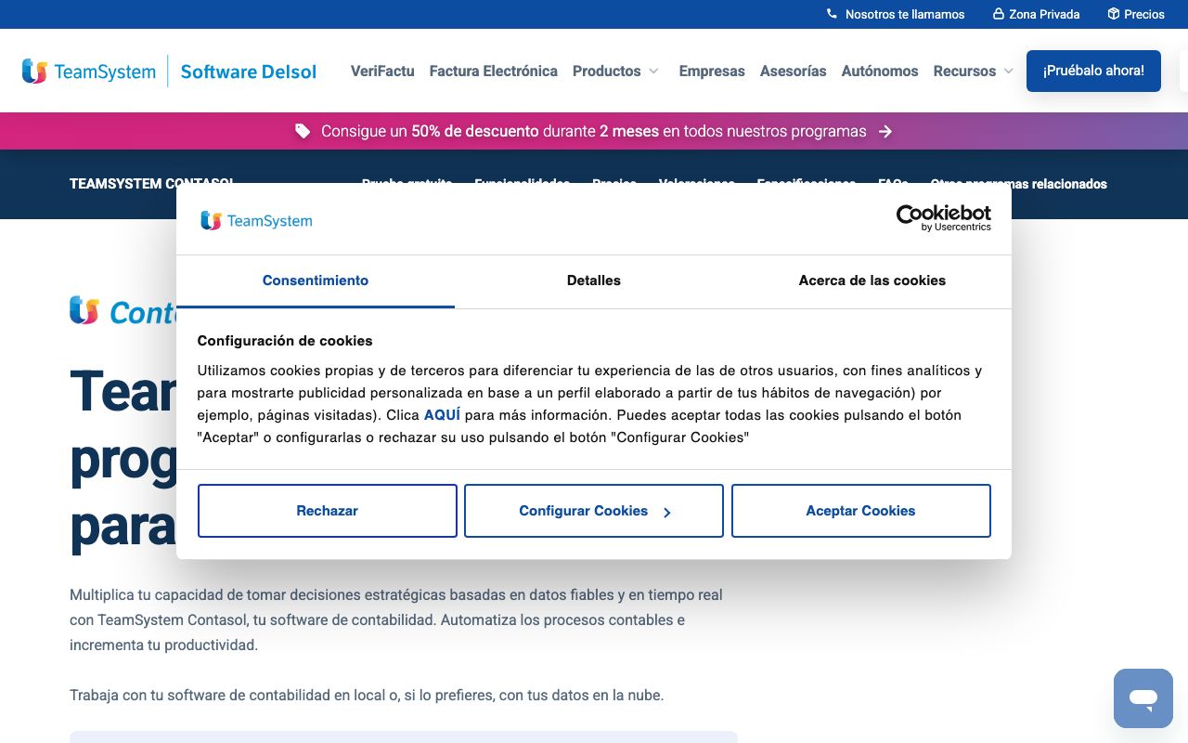This screenshot has width=1188, height=743.
Task: Go to Factura Electrónica in the navigation
Action: [494, 72]
